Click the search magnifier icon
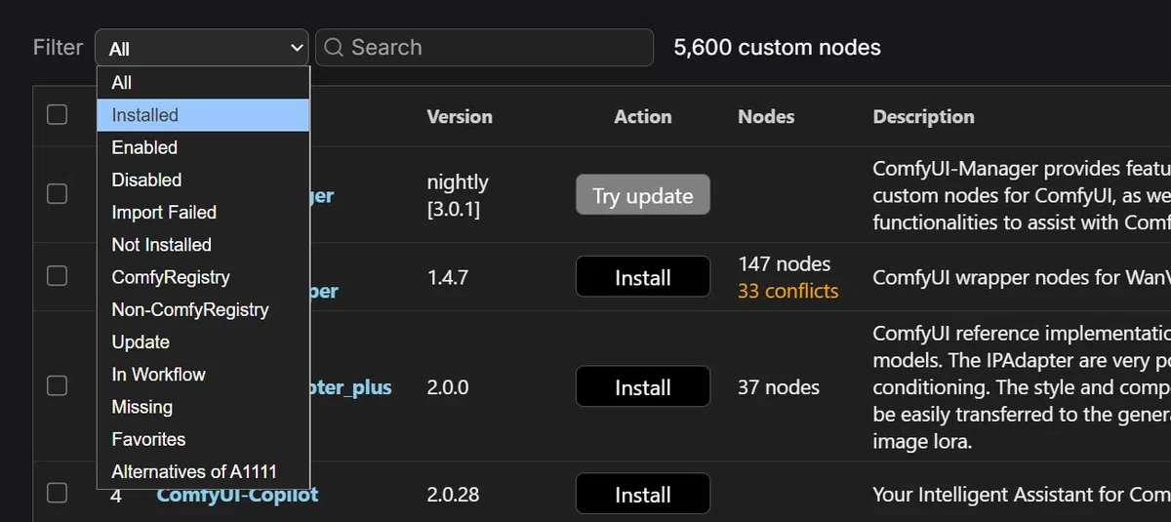The width and height of the screenshot is (1171, 522). [334, 48]
